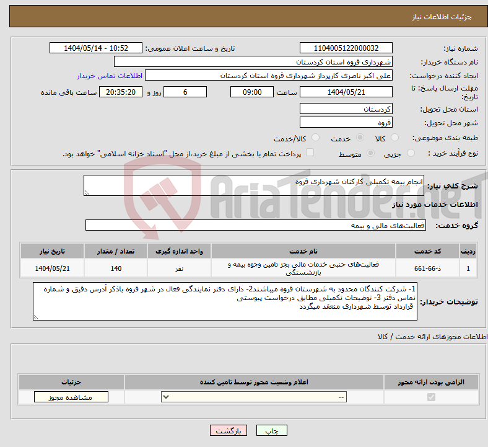
Task: Click the اطلاعات خدمات مورد نیاز heading
Action: [435, 205]
